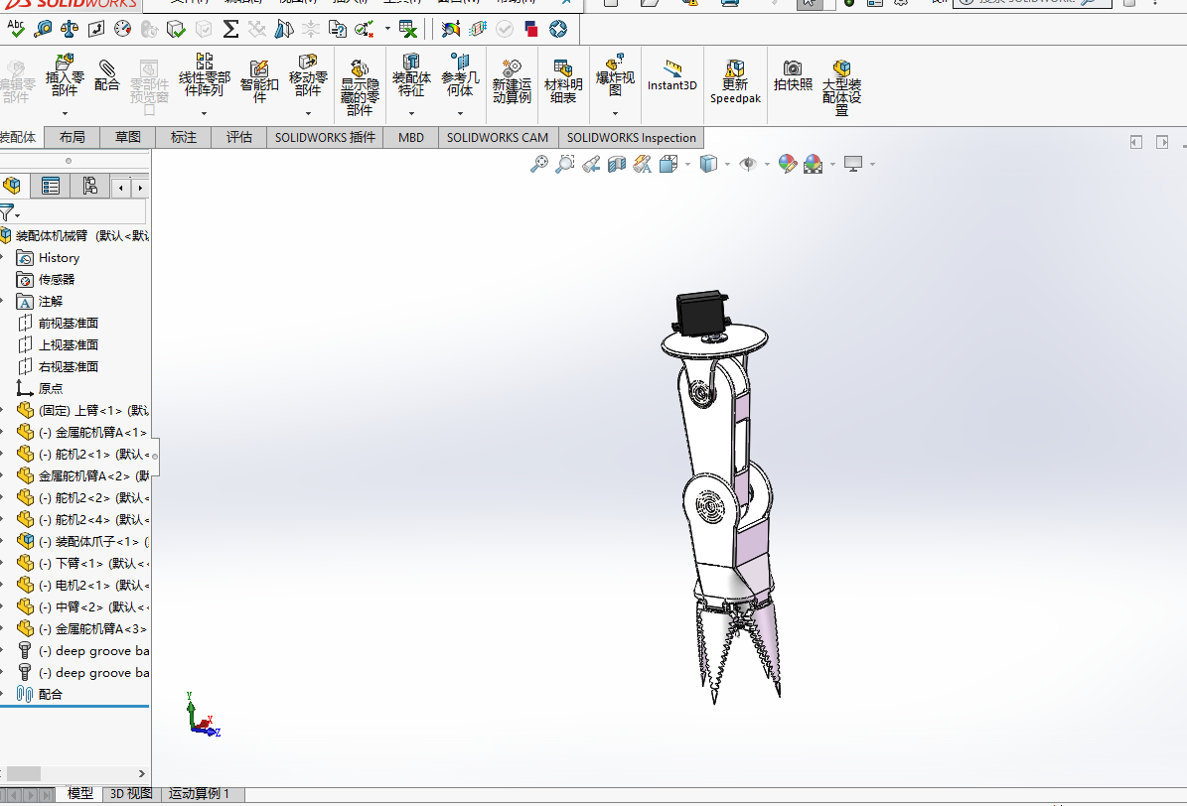Open Display Style dropdown arrow
The height and width of the screenshot is (806, 1187).
[x=727, y=164]
